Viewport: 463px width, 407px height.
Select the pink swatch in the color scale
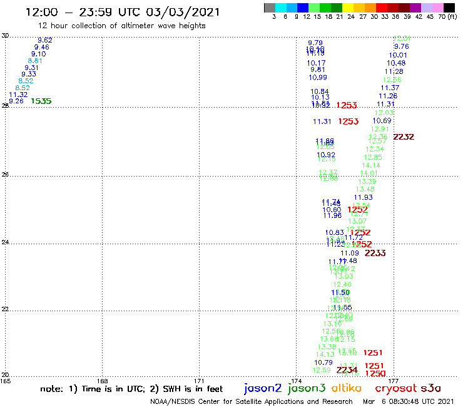(x=437, y=8)
